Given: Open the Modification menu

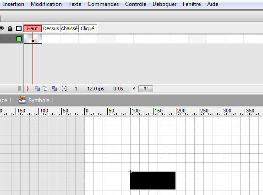Looking at the screenshot, I should 46,4.
